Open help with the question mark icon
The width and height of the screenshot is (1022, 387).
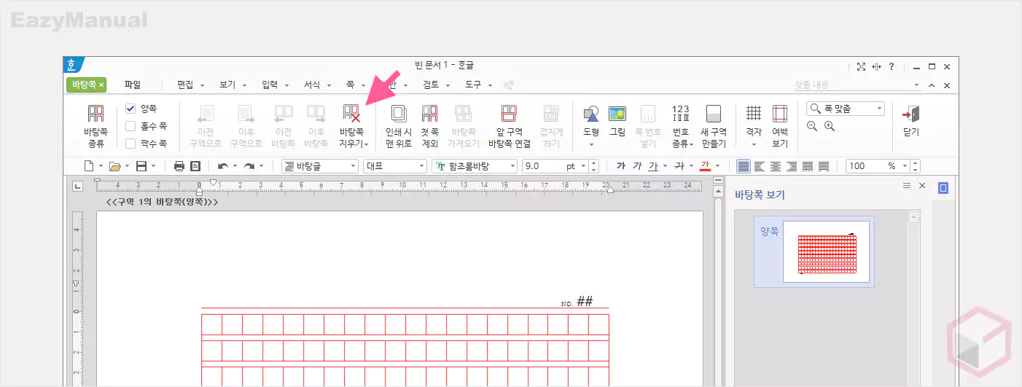(892, 66)
